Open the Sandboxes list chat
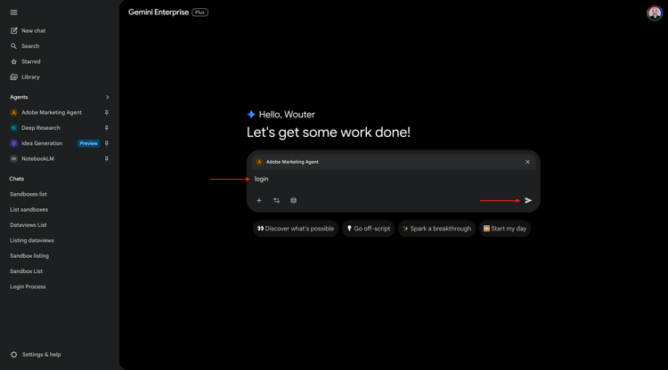The height and width of the screenshot is (370, 668). 29,194
